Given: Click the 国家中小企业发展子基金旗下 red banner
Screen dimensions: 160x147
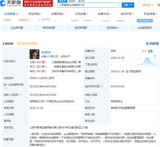Looking at the screenshot, I should 38,3.
